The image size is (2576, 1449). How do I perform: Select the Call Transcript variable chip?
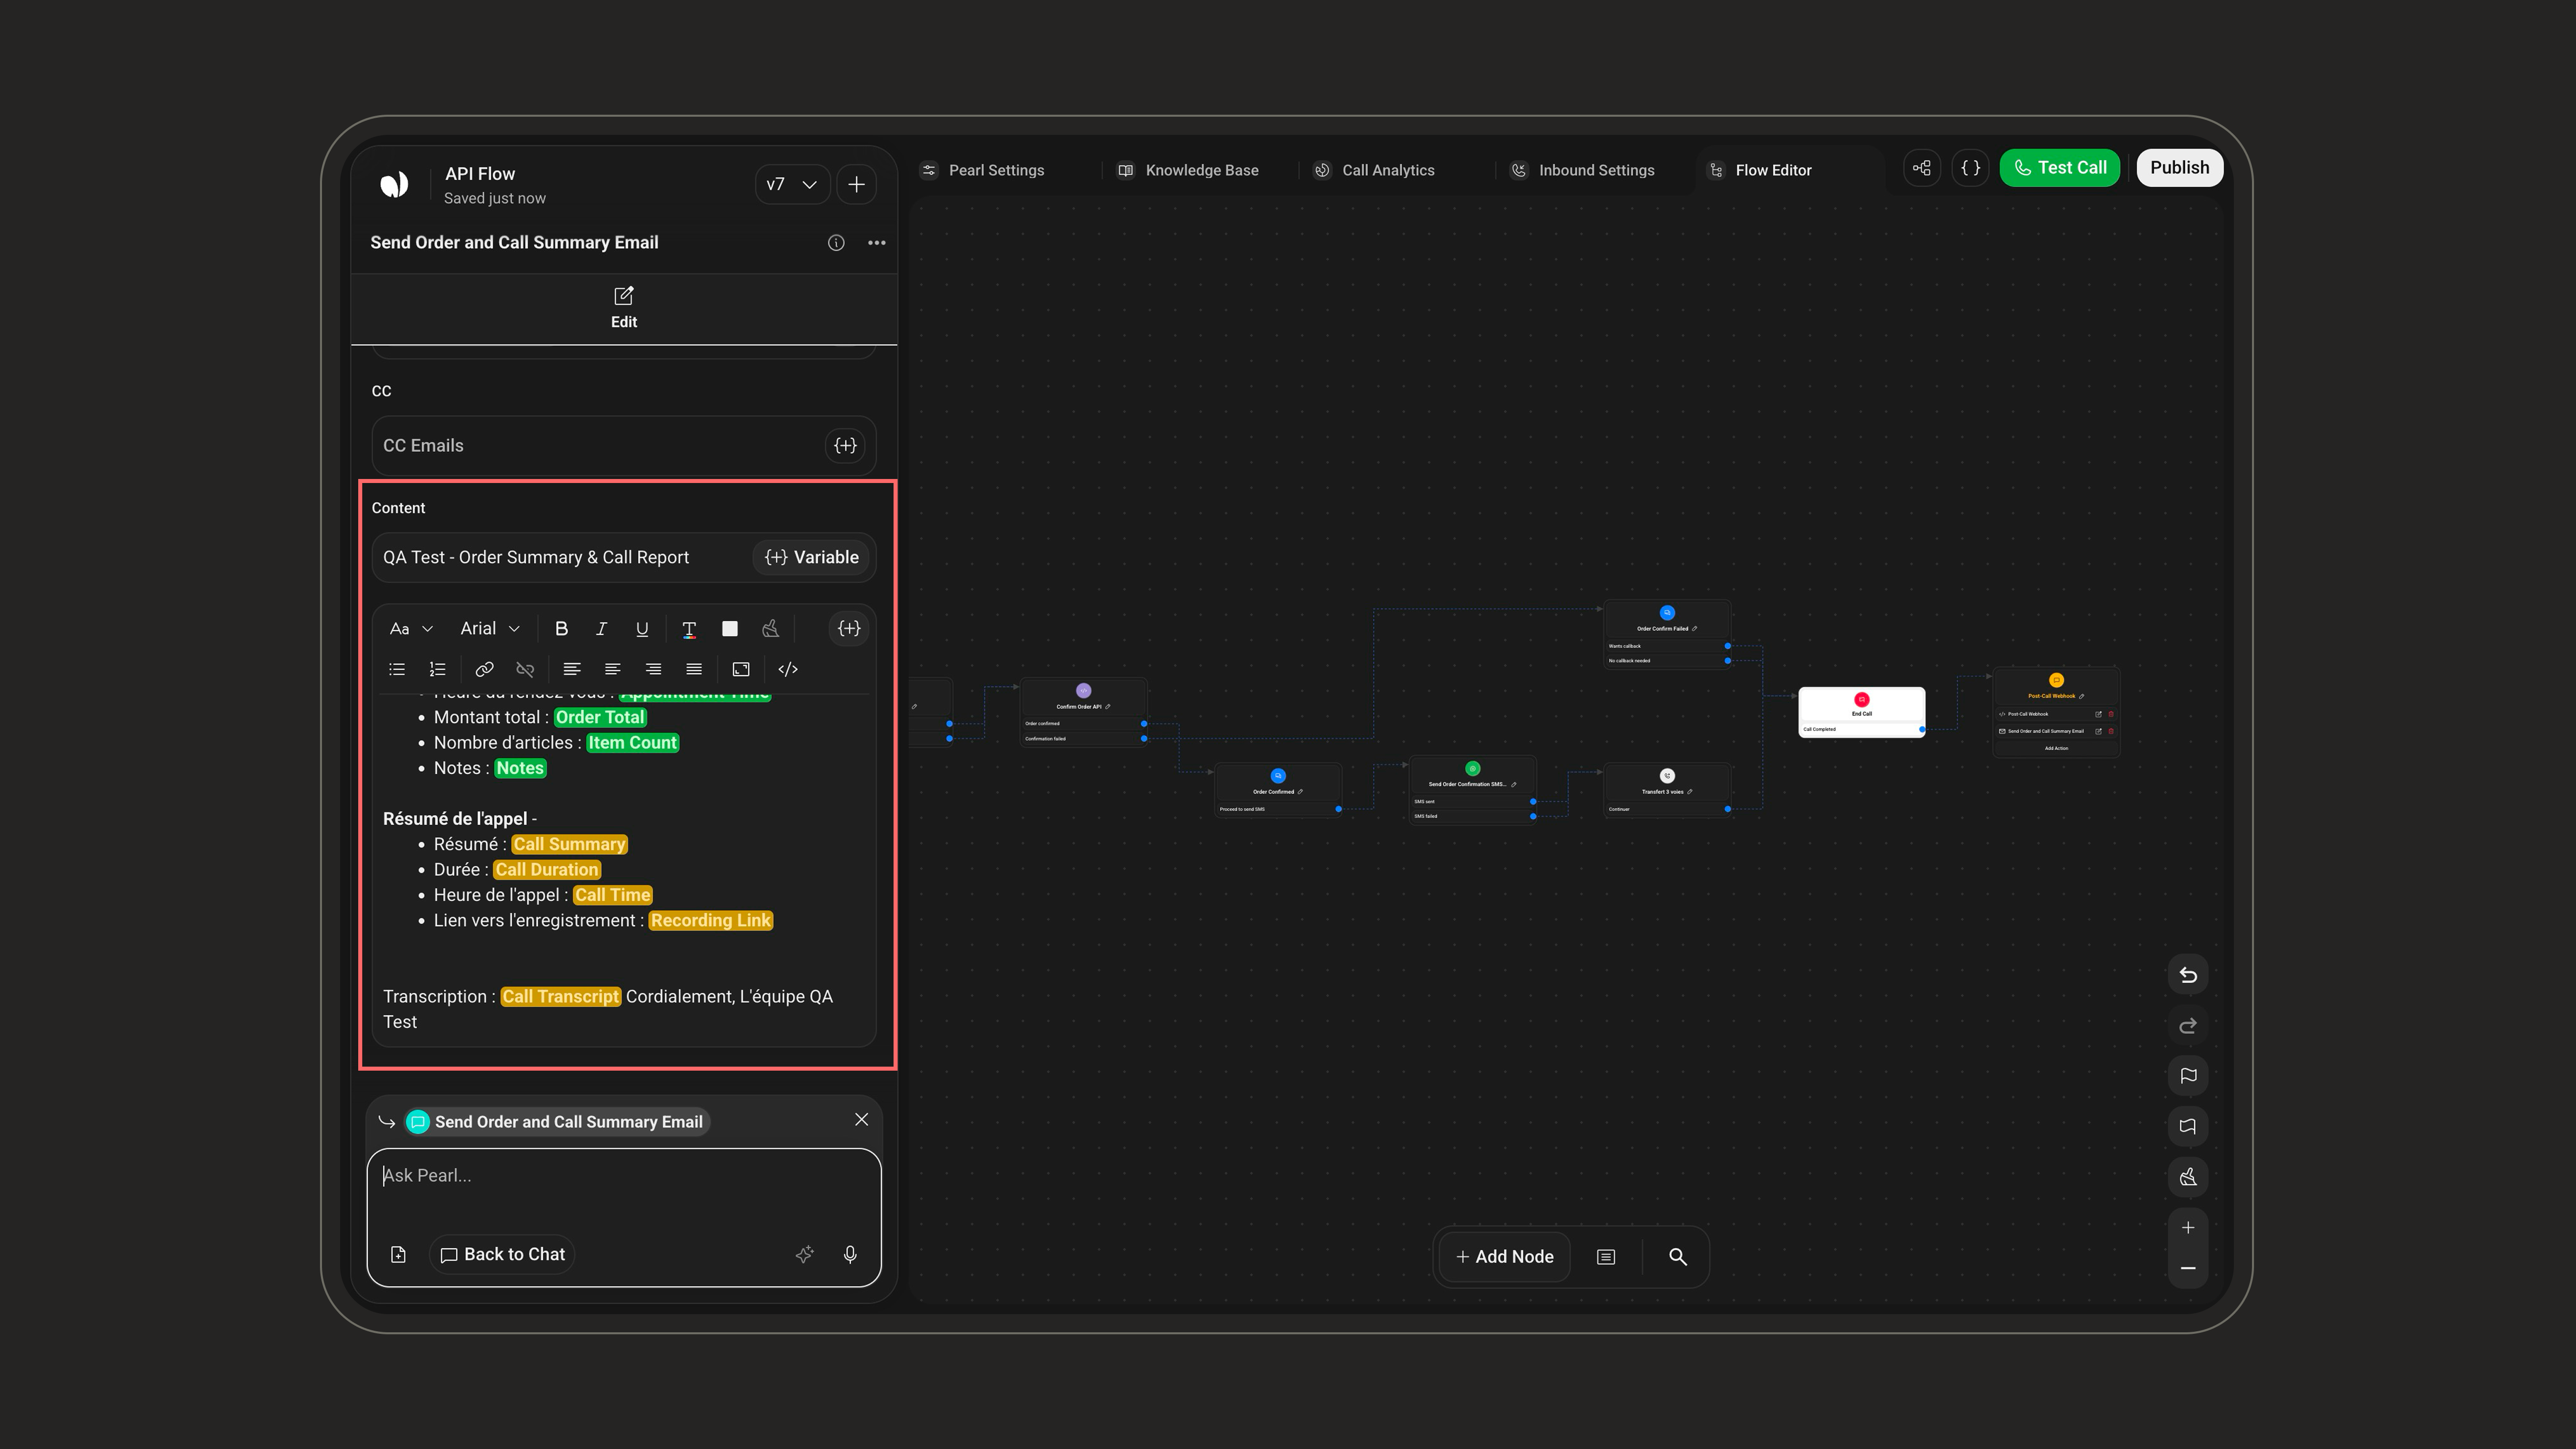pos(560,997)
